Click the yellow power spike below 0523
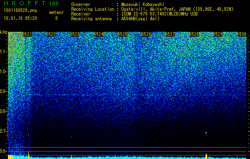 [72, 157]
